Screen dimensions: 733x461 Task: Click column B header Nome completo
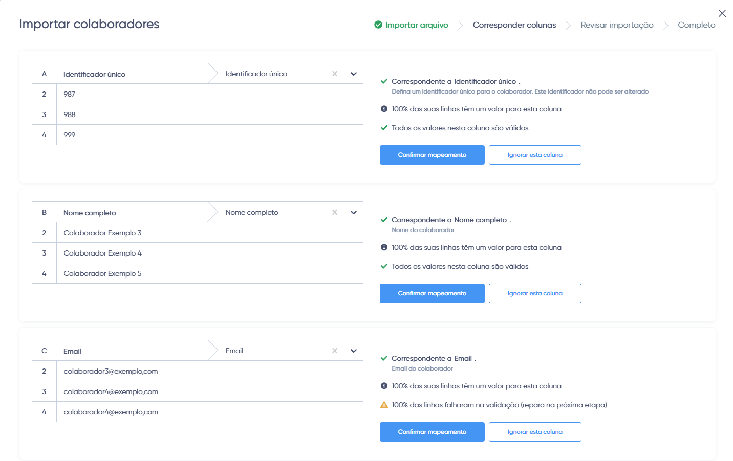pos(90,213)
